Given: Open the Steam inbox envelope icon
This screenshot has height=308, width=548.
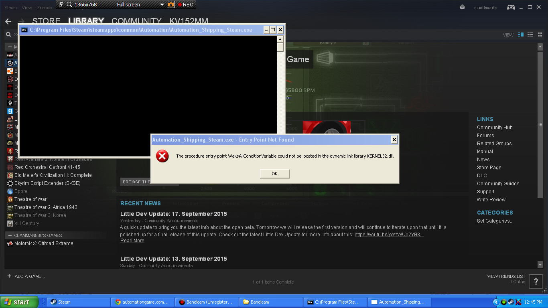Looking at the screenshot, I should [462, 7].
